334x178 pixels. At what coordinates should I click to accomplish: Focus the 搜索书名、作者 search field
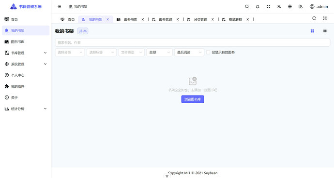coord(193,42)
